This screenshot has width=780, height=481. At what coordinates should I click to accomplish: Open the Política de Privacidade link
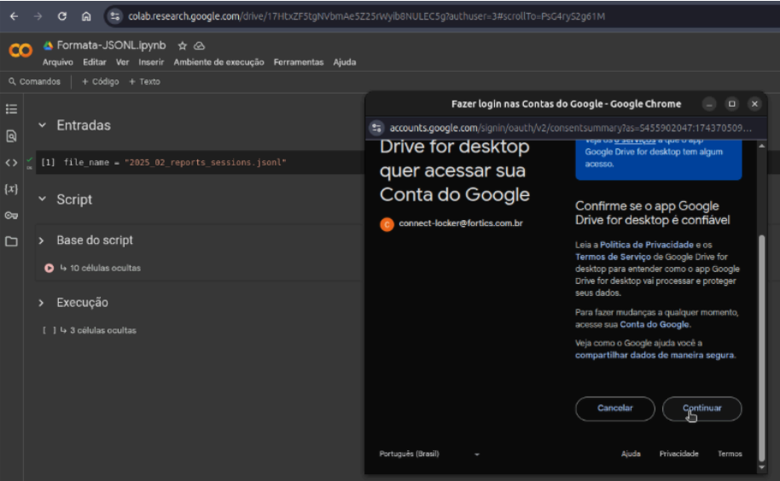[x=647, y=245]
